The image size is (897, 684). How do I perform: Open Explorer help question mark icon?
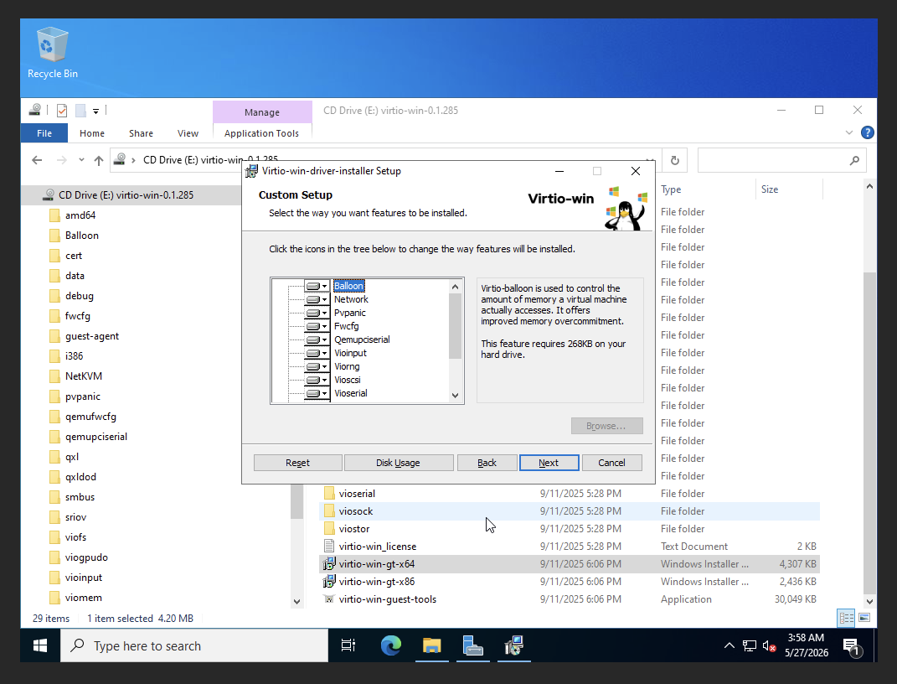click(x=867, y=132)
